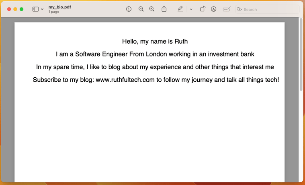
Task: Click the '1 page' subtitle text
Action: coord(54,12)
